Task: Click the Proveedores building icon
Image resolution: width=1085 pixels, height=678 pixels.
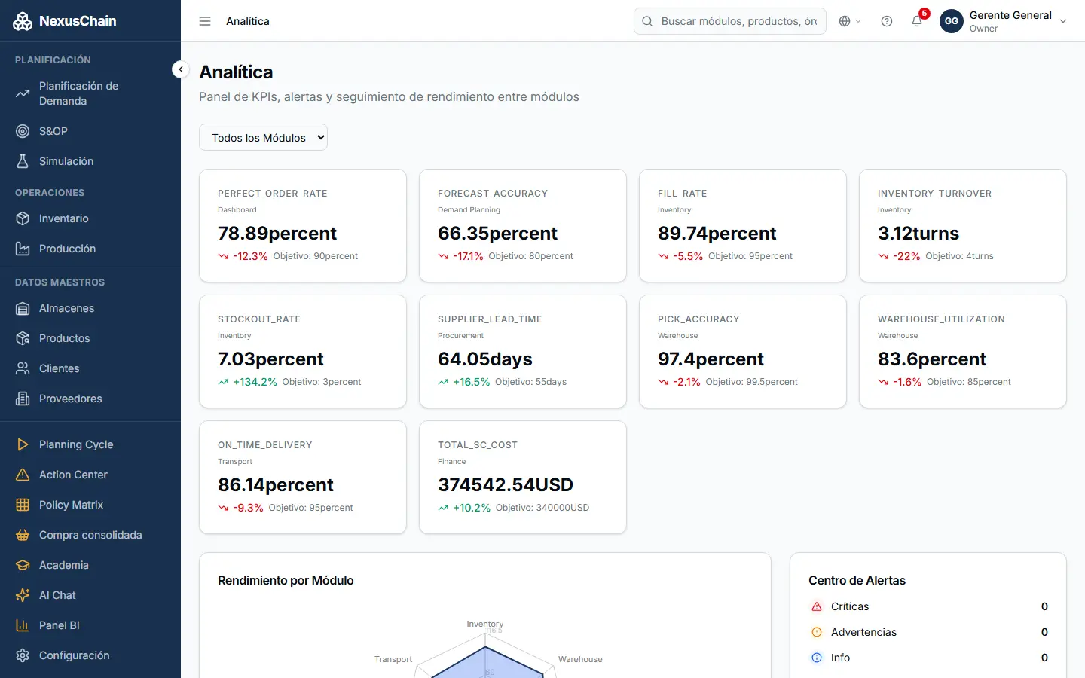Action: [x=23, y=399]
